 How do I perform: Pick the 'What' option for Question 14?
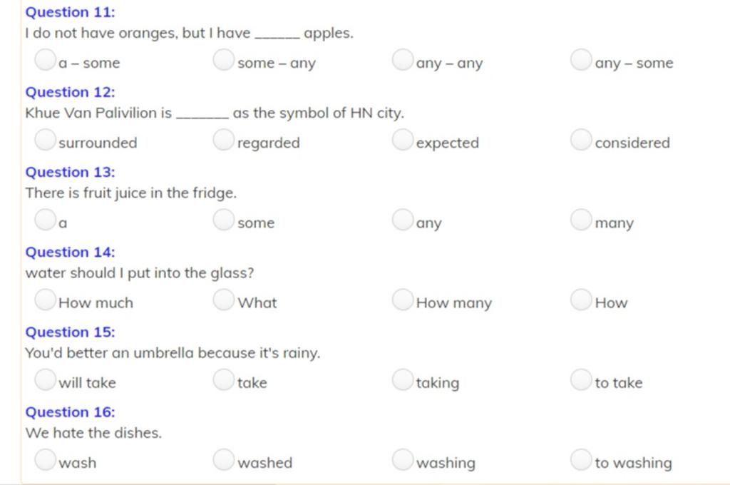pyautogui.click(x=223, y=300)
